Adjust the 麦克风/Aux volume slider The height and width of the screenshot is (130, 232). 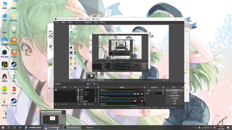(118, 94)
